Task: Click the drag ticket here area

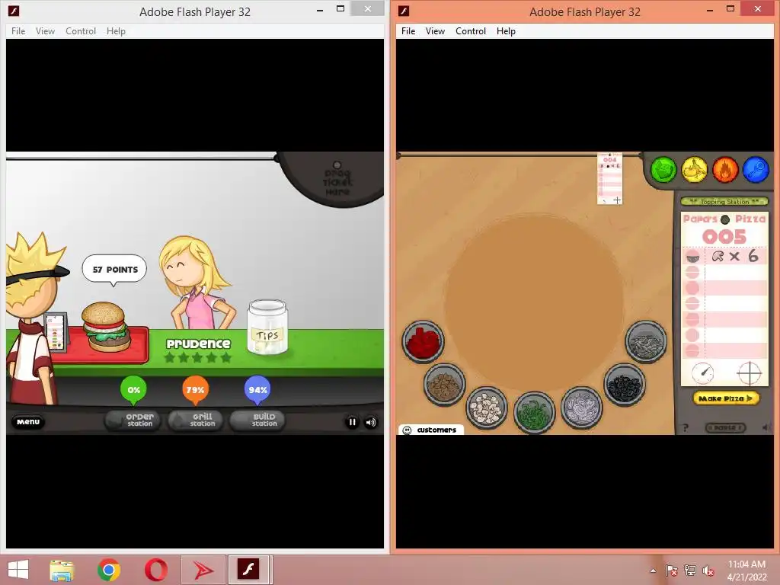Action: [337, 180]
